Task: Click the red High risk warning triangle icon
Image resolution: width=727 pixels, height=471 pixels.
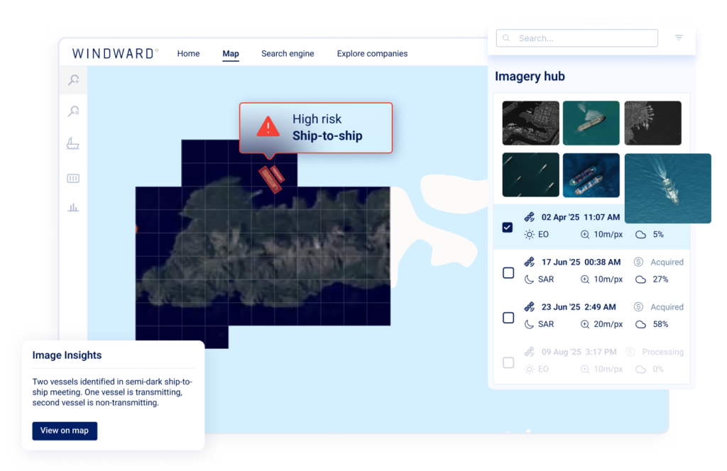Action: (268, 126)
